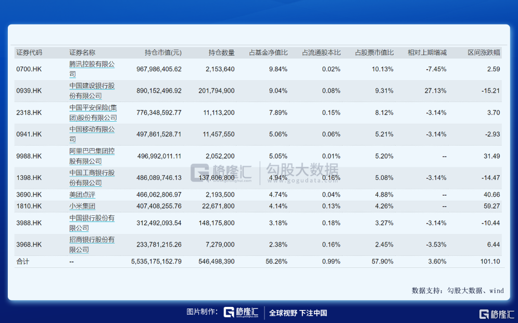Click the market value 497,861,528.71
This screenshot has width=518, height=323.
point(159,134)
